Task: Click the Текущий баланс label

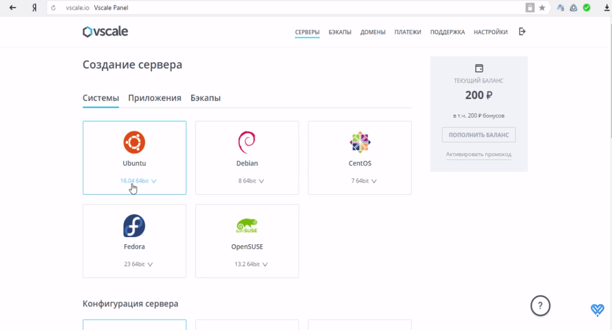Action: tap(479, 81)
